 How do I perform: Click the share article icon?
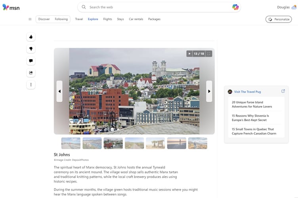[31, 73]
